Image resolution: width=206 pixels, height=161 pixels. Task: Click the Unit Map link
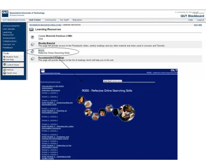pyautogui.click(x=10, y=60)
